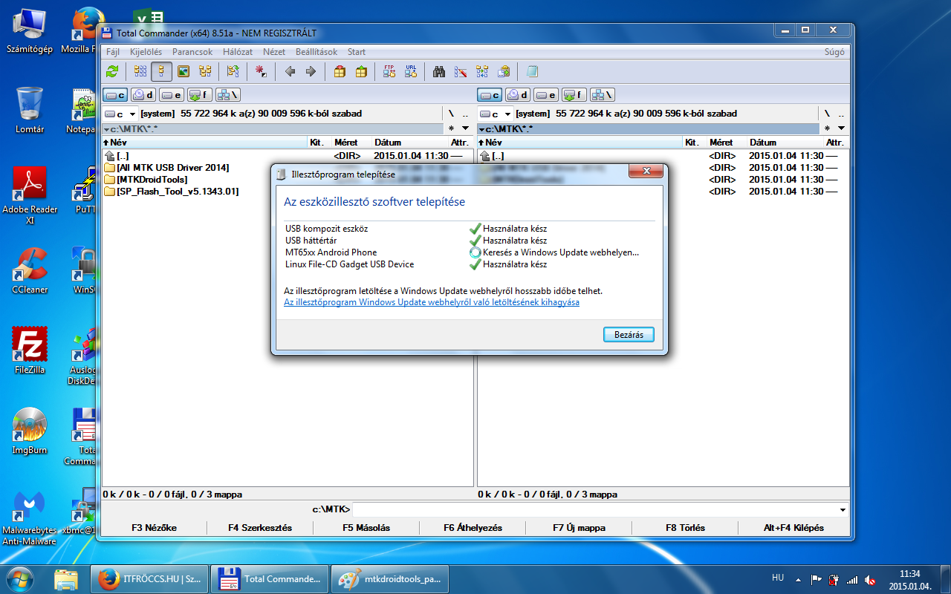Image resolution: width=951 pixels, height=594 pixels.
Task: Switch right panel to drive e
Action: point(546,95)
